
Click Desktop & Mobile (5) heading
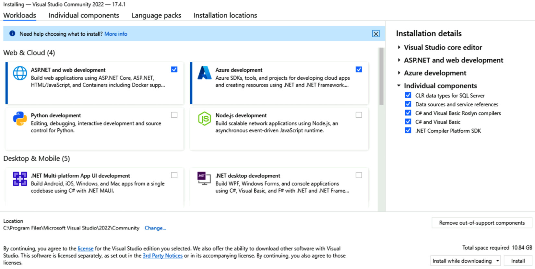click(37, 158)
